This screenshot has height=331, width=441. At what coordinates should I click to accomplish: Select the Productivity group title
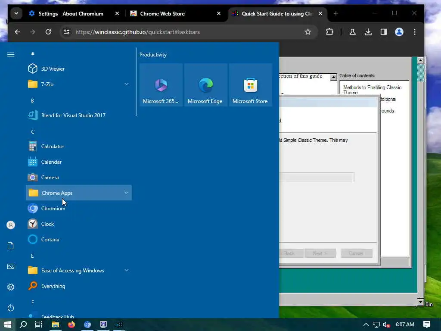coord(153,55)
